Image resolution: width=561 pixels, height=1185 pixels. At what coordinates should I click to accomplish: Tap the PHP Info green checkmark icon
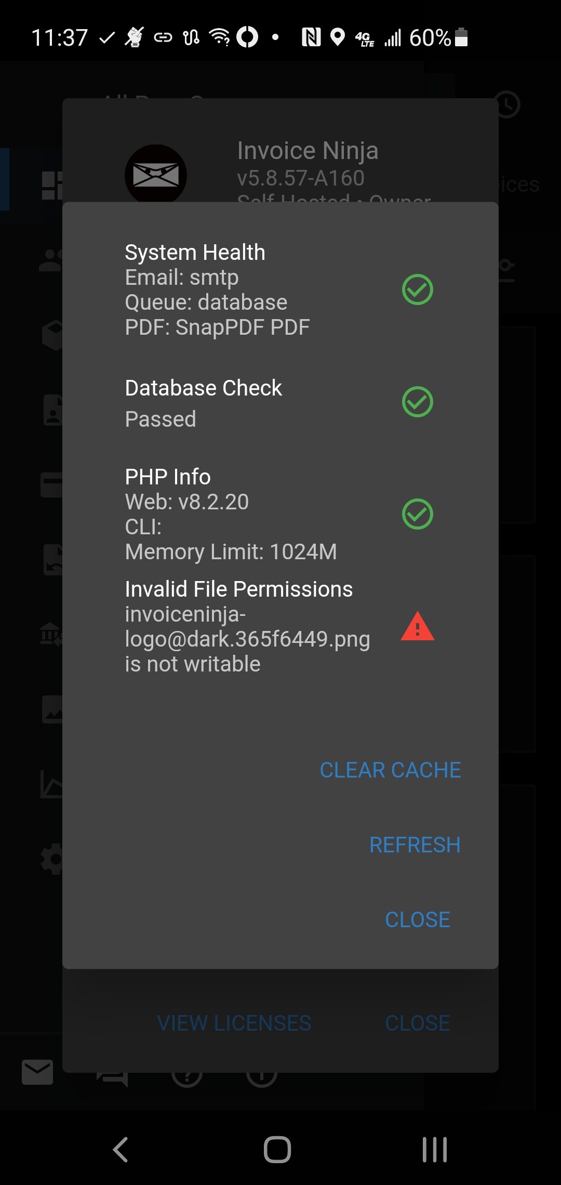[417, 514]
